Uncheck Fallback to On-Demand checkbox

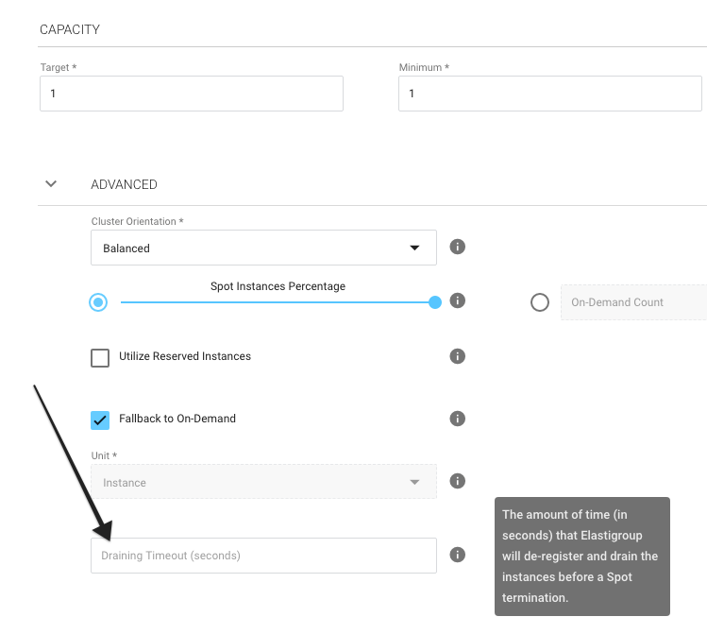click(x=100, y=420)
